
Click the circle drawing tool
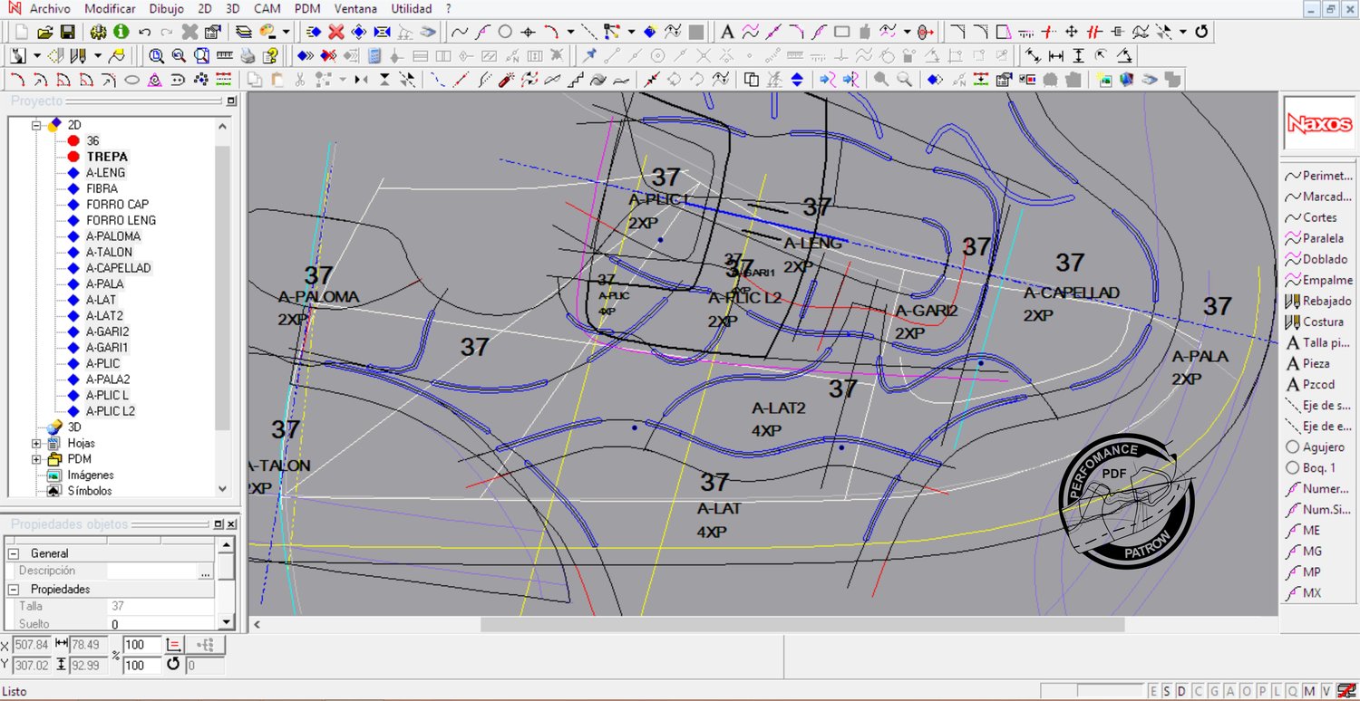(x=505, y=32)
